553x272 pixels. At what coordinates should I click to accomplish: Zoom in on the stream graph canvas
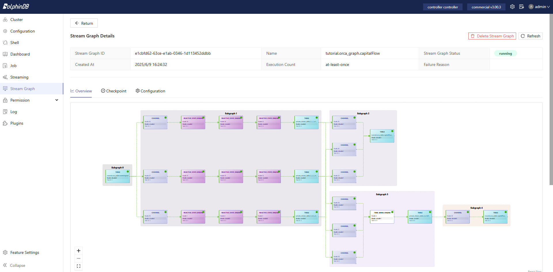coord(79,251)
